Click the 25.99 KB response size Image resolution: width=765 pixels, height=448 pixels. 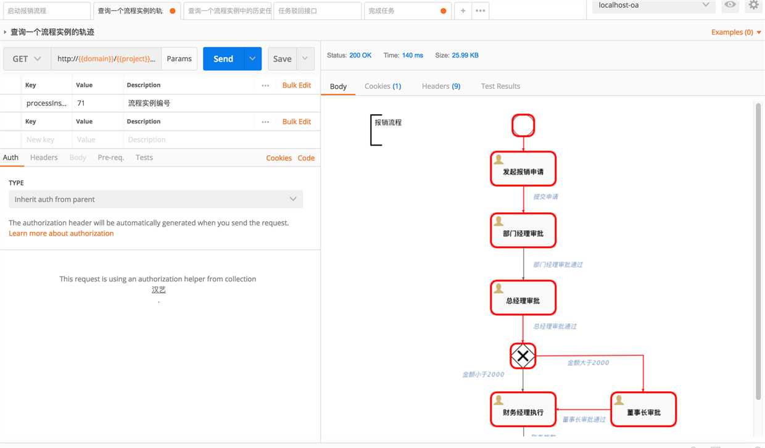(x=465, y=55)
